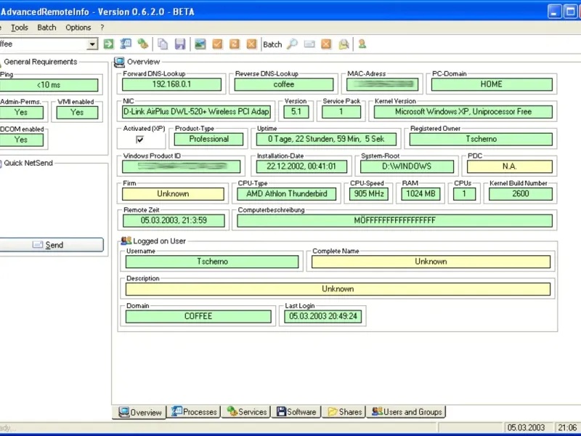Open the Tools menu
Screen dimensions: 581x436
coord(20,28)
